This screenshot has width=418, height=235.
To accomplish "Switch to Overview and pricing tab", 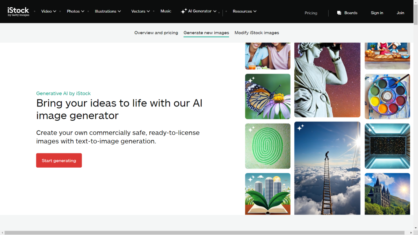I will pos(156,33).
